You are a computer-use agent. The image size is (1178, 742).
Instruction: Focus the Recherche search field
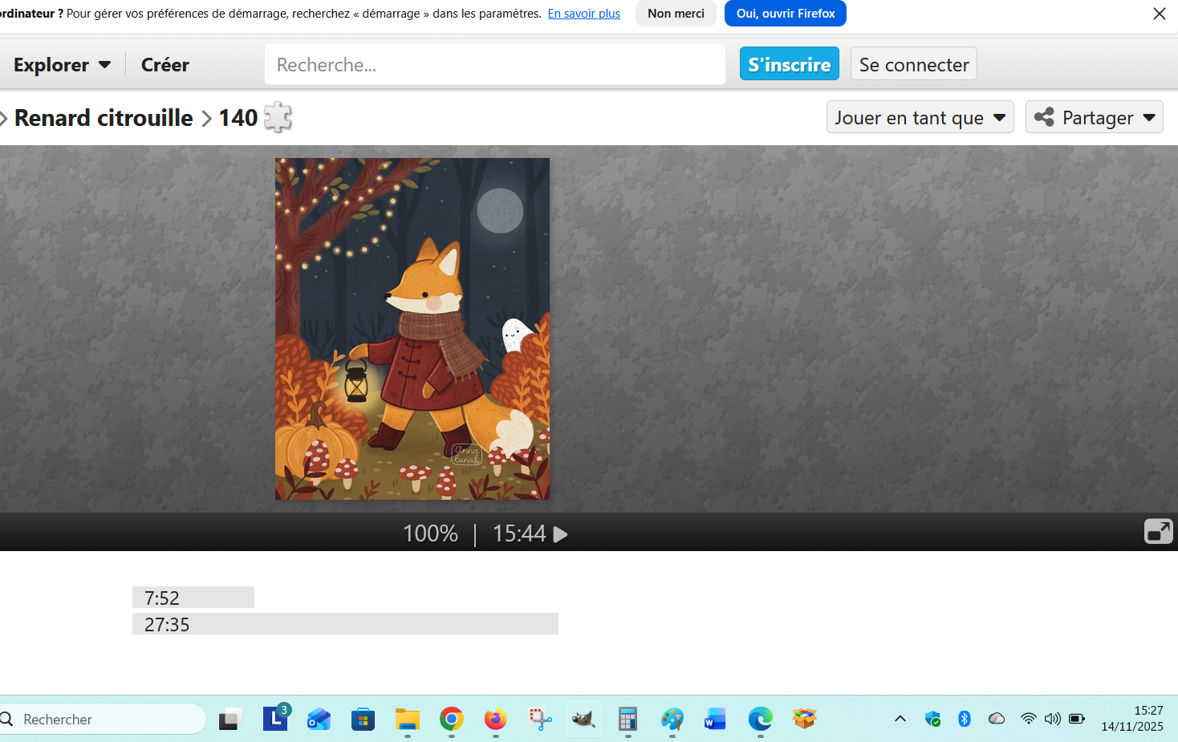point(495,64)
